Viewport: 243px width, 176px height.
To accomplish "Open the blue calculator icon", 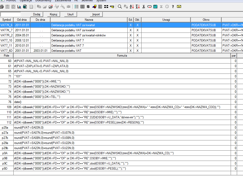I will click(x=155, y=7).
